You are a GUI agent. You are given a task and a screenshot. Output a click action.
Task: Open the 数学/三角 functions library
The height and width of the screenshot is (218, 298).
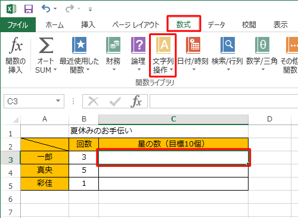[x=262, y=54]
